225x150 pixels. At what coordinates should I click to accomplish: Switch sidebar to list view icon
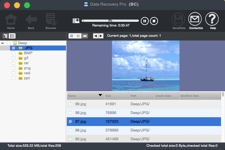pyautogui.click(x=12, y=36)
